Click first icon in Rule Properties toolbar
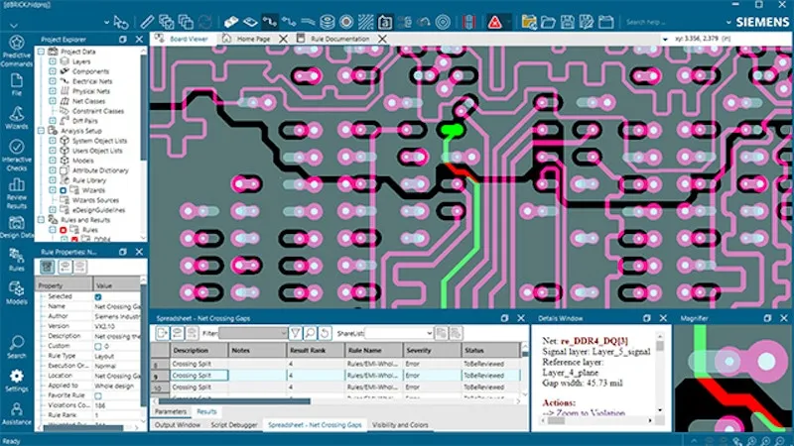This screenshot has width=794, height=446. (x=47, y=267)
